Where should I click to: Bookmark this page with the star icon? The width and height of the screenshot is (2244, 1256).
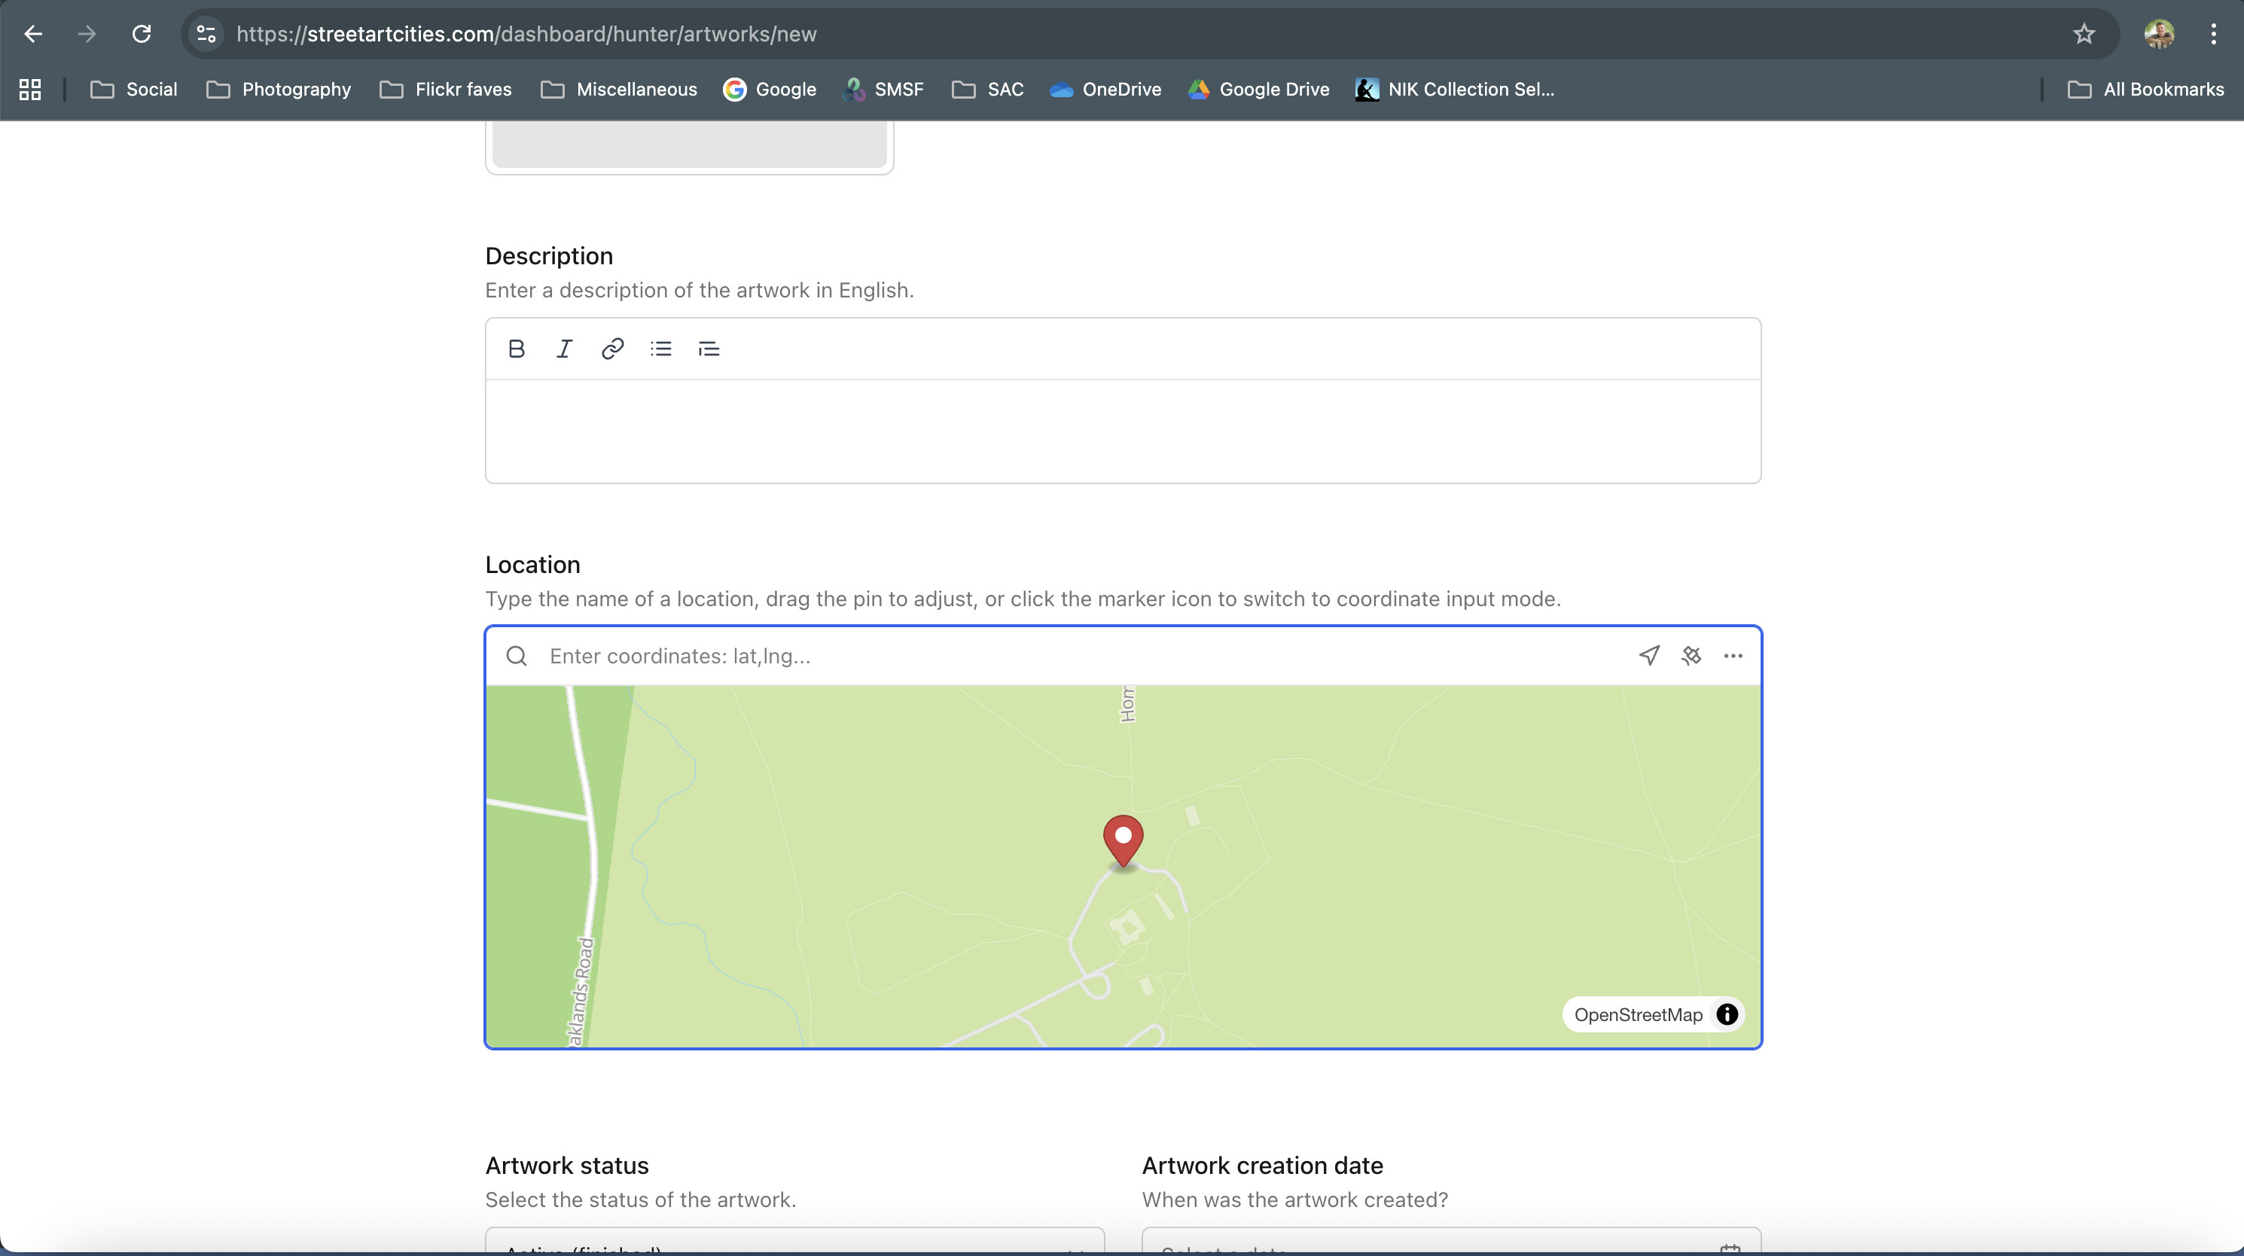click(2084, 34)
